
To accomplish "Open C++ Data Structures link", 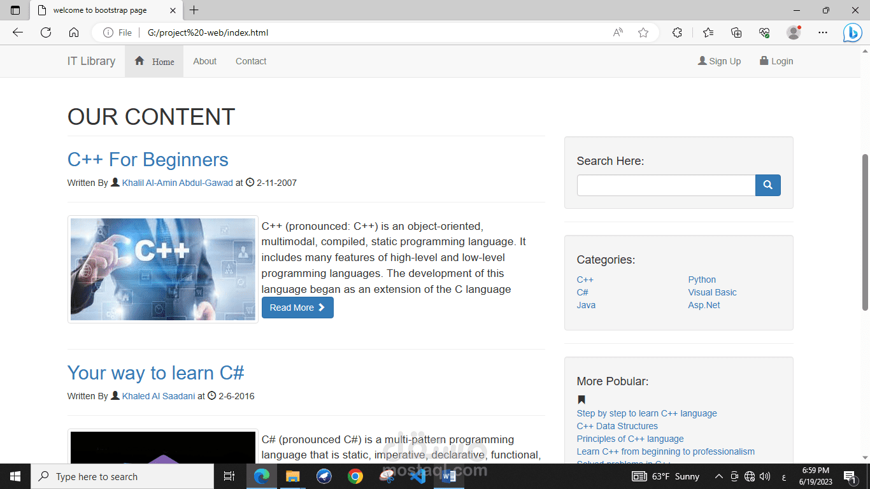I will pyautogui.click(x=617, y=426).
